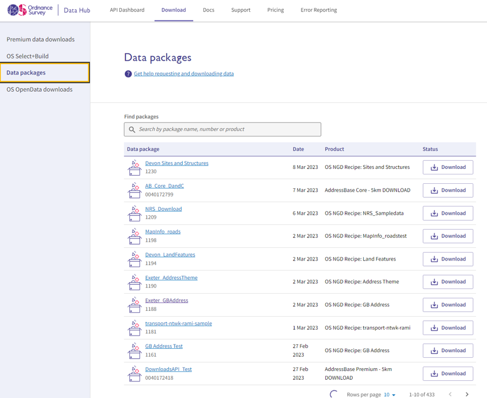487x398 pixels.
Task: Switch to the Pricing tab
Action: pyautogui.click(x=276, y=10)
